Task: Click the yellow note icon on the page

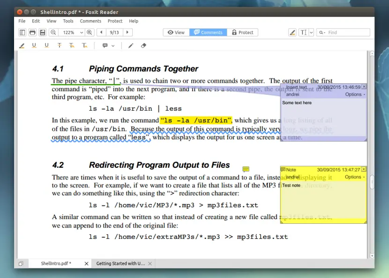Action: (246, 169)
